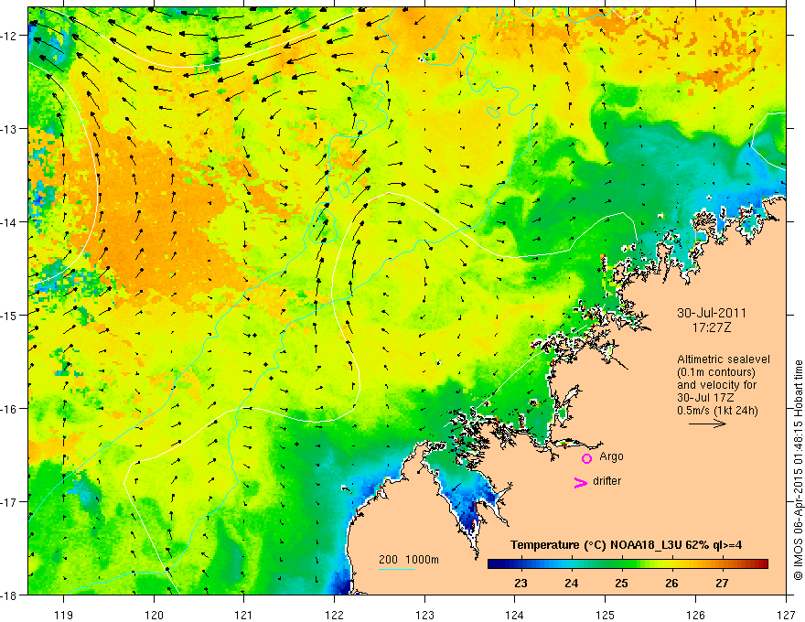Click the 24 label on temperature scale
The width and height of the screenshot is (805, 622).
pyautogui.click(x=571, y=584)
